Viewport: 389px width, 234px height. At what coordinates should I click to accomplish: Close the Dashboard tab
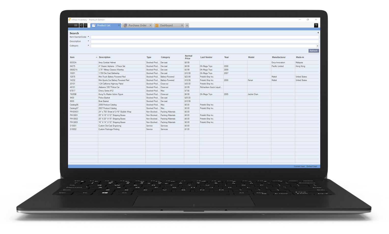click(x=182, y=25)
